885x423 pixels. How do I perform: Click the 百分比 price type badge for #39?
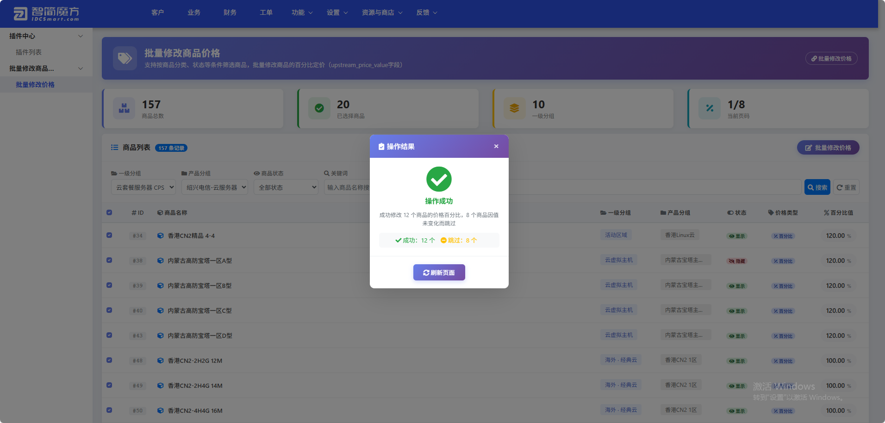point(783,286)
